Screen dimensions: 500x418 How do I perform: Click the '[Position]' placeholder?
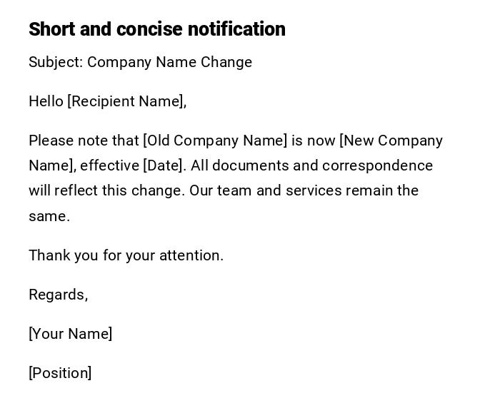tap(60, 373)
